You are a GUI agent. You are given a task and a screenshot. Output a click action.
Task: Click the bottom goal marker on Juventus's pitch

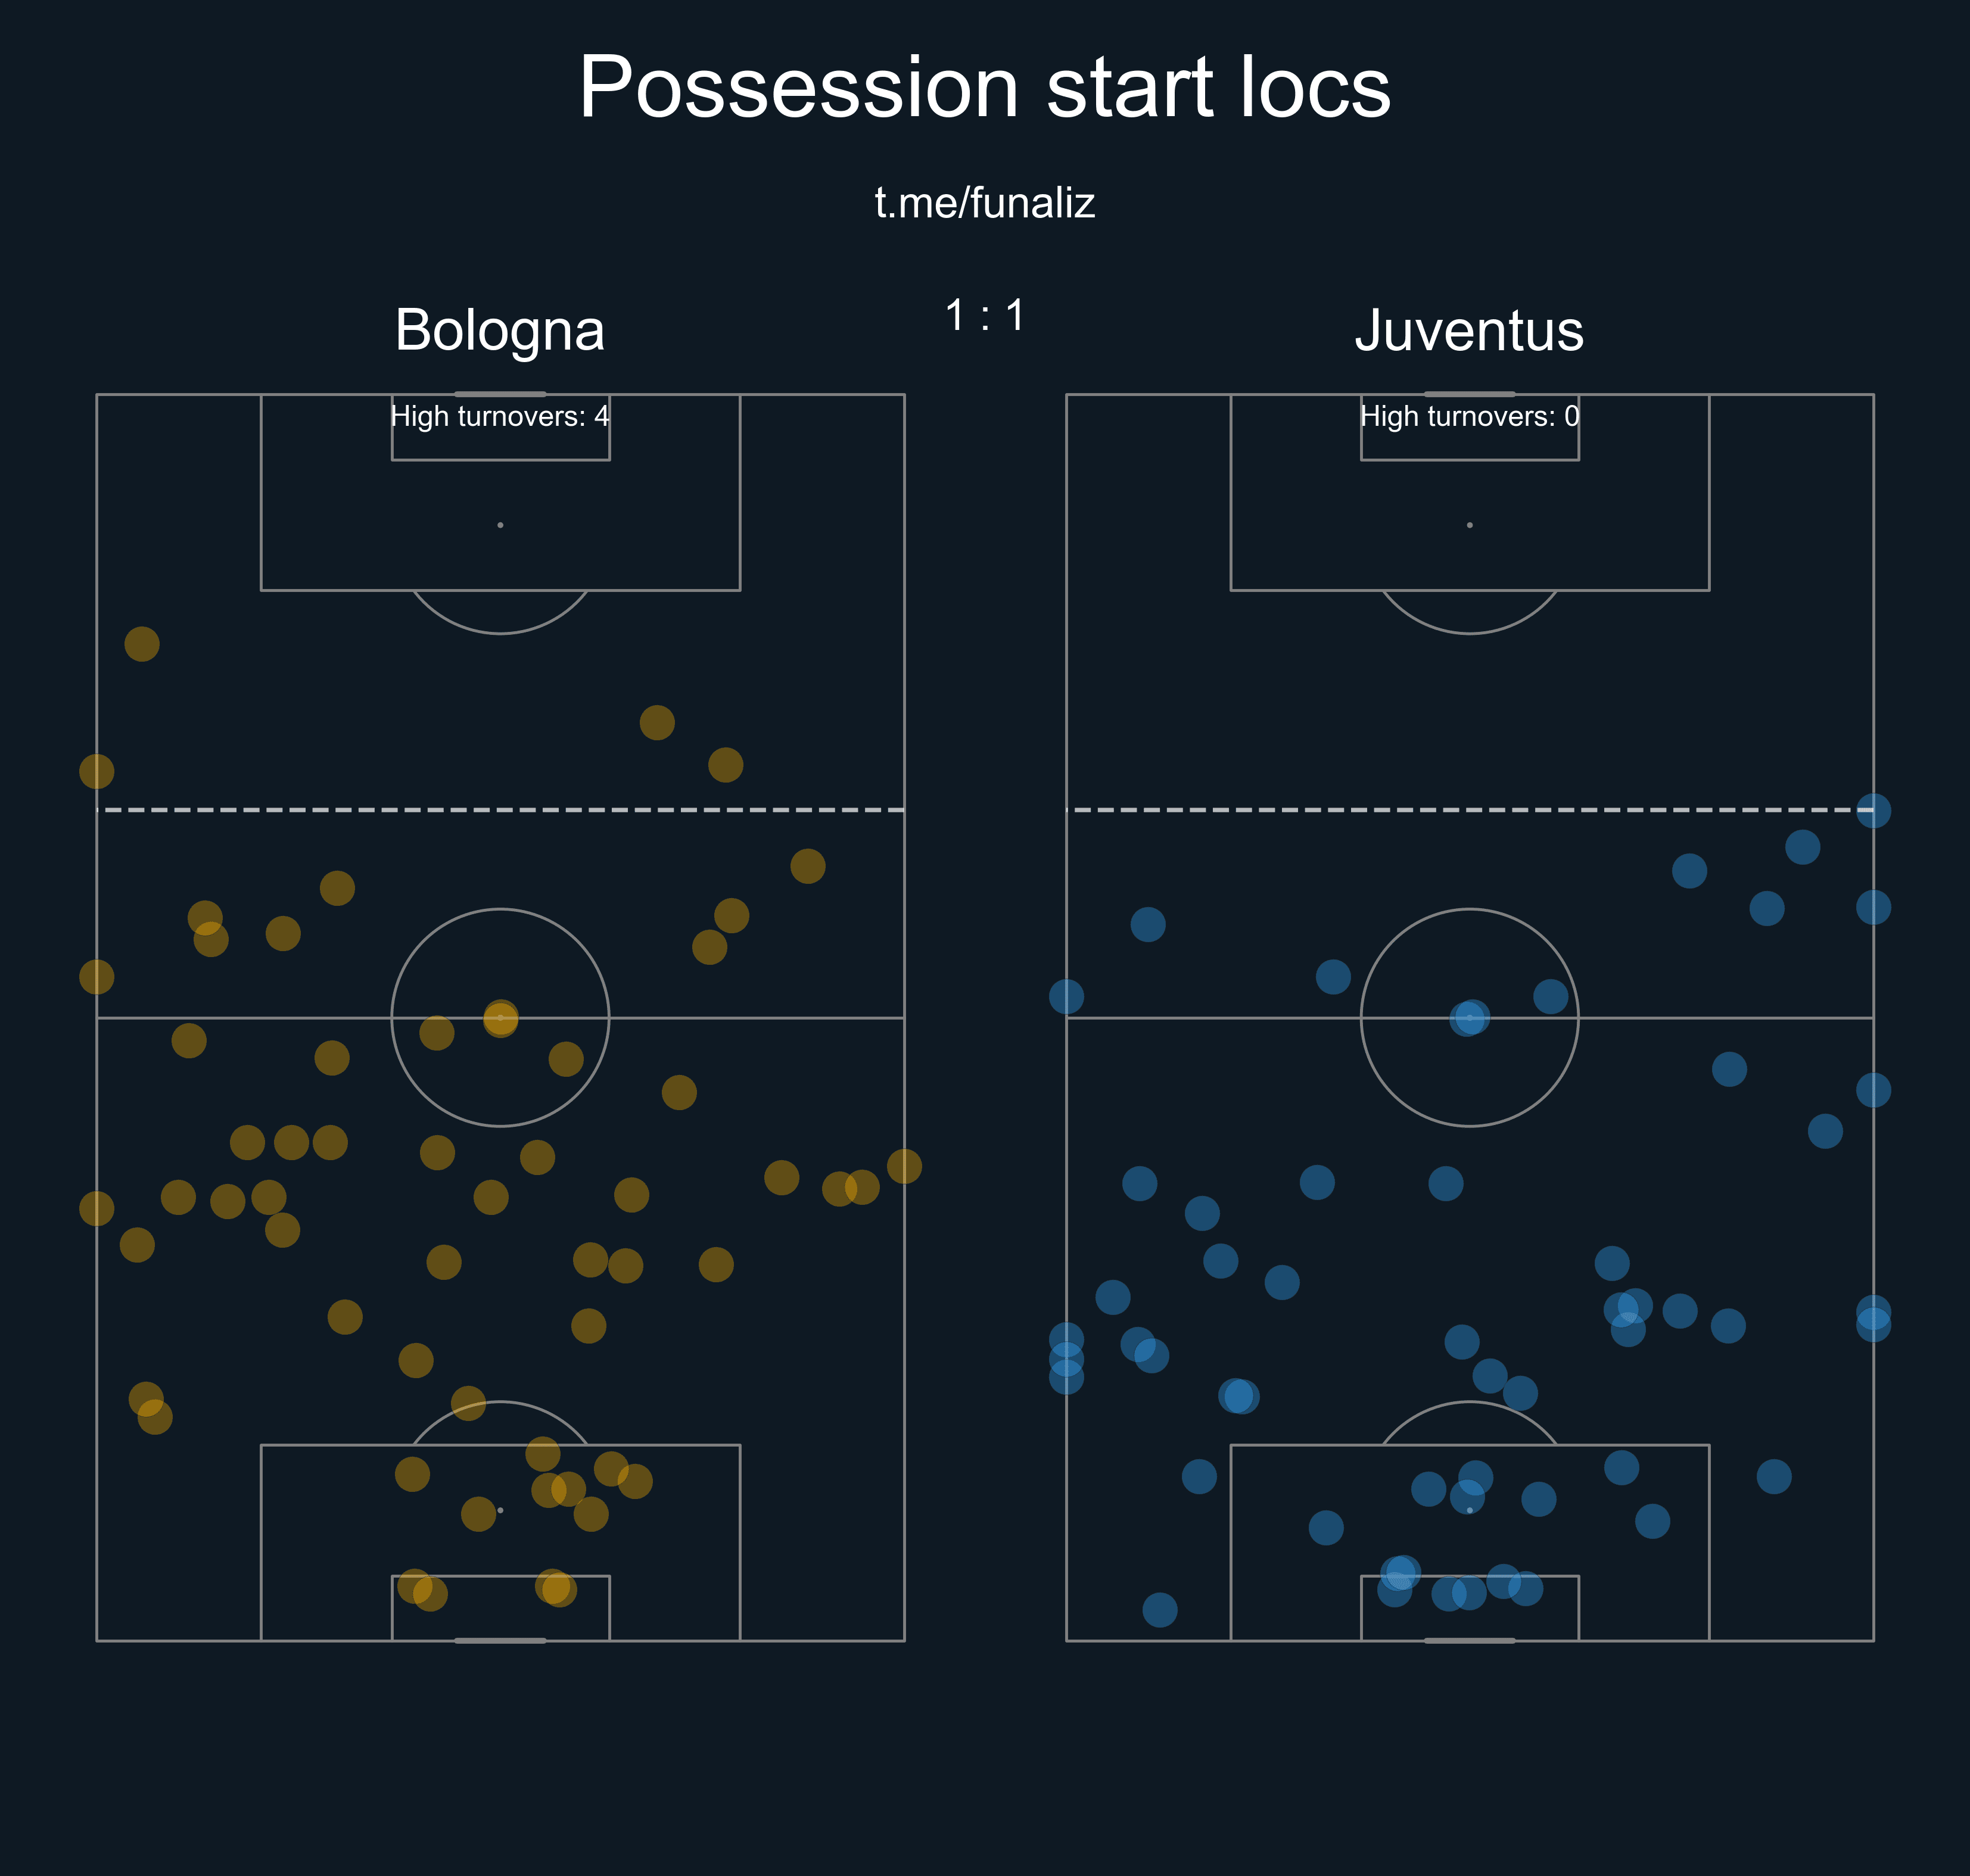[x=1469, y=1640]
